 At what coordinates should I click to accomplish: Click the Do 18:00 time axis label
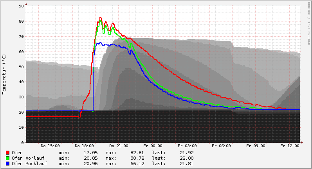[x=84, y=146]
